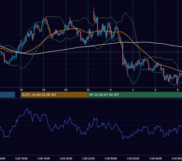The width and height of the screenshot is (182, 161).
Task: Click the '1/30 02:00' time axis label
Action: (133, 158)
